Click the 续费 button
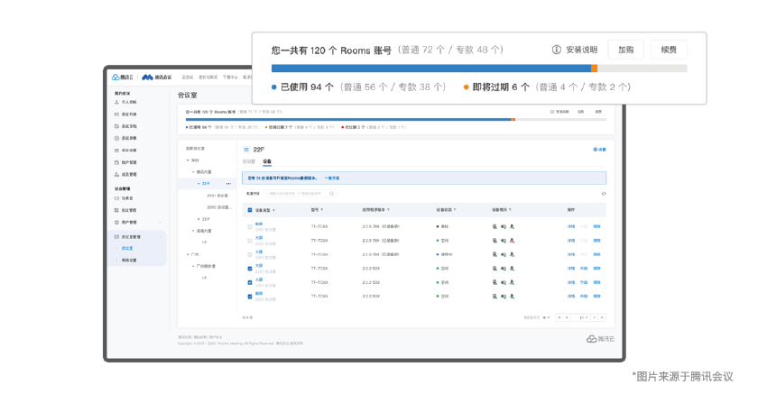Image resolution: width=767 pixels, height=403 pixels. click(669, 50)
